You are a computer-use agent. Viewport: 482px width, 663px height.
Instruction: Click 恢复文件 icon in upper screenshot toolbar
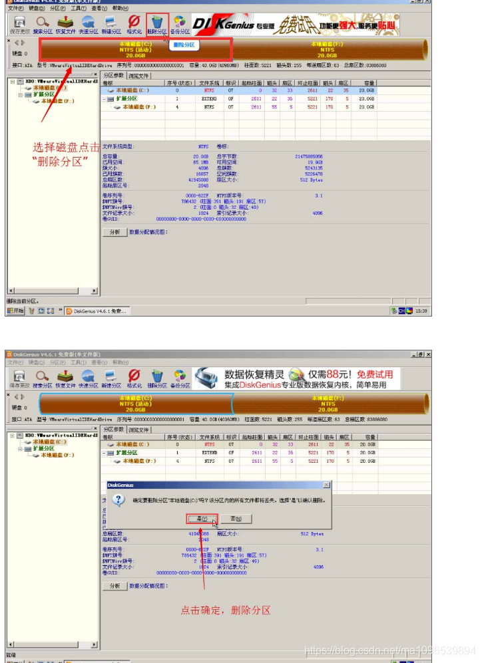[65, 21]
